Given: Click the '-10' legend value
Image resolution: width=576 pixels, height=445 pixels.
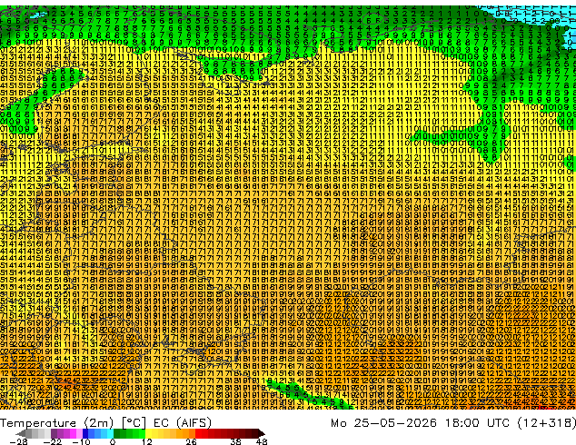Looking at the screenshot, I should click(81, 441).
